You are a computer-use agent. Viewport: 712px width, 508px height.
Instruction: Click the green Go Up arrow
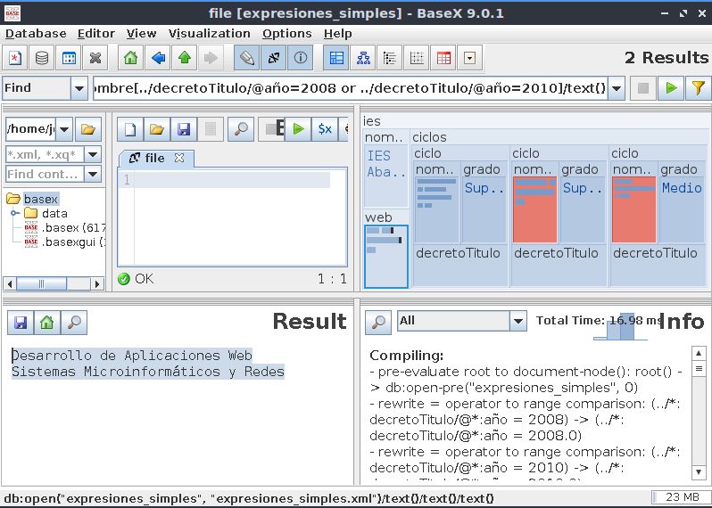[x=185, y=59]
